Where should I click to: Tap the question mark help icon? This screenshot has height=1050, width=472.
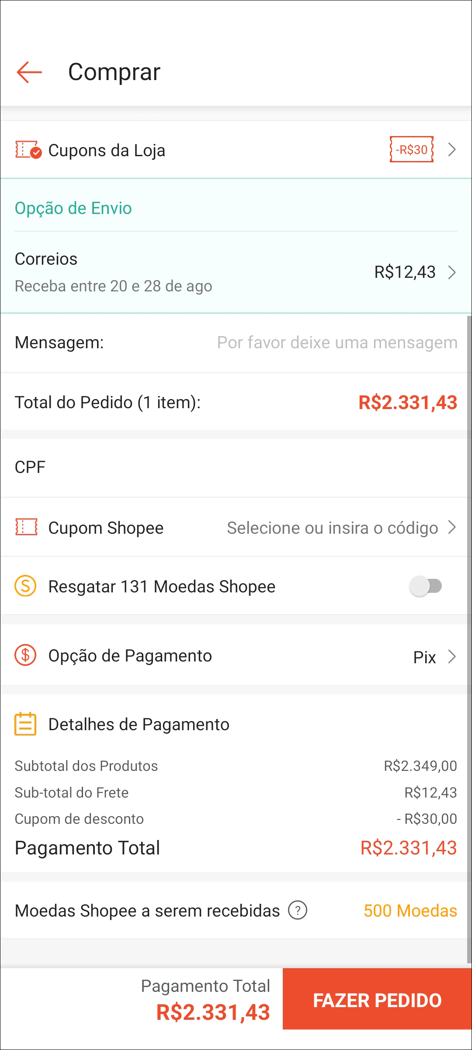pyautogui.click(x=298, y=910)
